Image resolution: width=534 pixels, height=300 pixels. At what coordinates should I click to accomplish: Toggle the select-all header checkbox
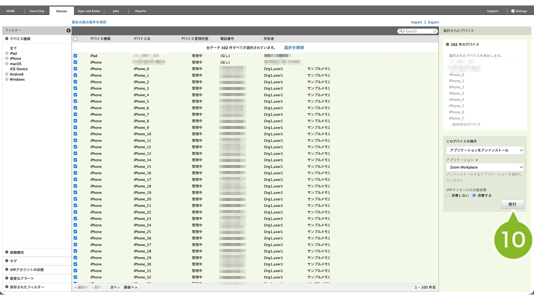[75, 39]
